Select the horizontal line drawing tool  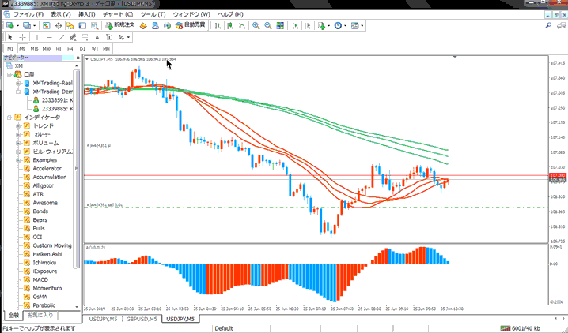(x=49, y=37)
